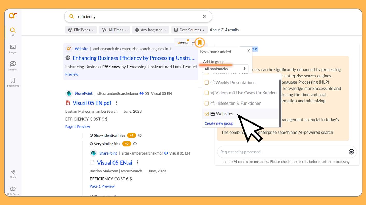This screenshot has width=366, height=205.
Task: Open three-dot menu for Visual 05 EN.ai
Action: point(137,163)
